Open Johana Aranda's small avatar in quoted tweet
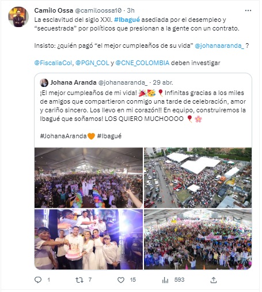The width and height of the screenshot is (262, 292). (x=44, y=83)
